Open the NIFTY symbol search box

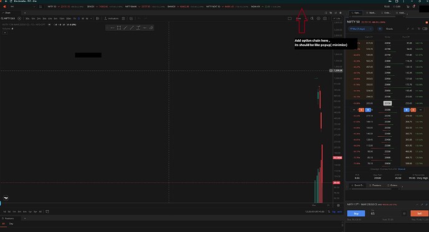pos(8,19)
